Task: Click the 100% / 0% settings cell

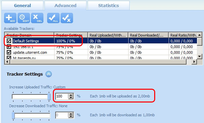Action: coord(66,41)
